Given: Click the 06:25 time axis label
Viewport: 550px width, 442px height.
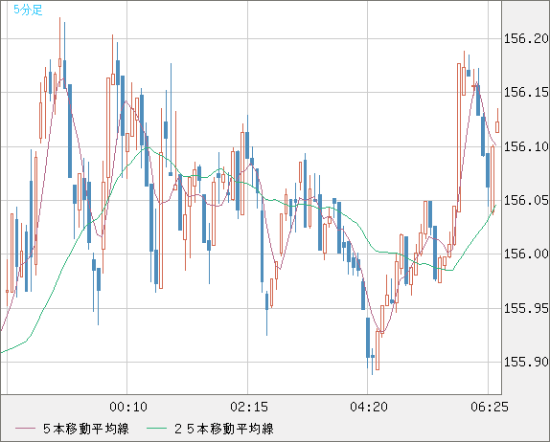Looking at the screenshot, I should click(490, 407).
